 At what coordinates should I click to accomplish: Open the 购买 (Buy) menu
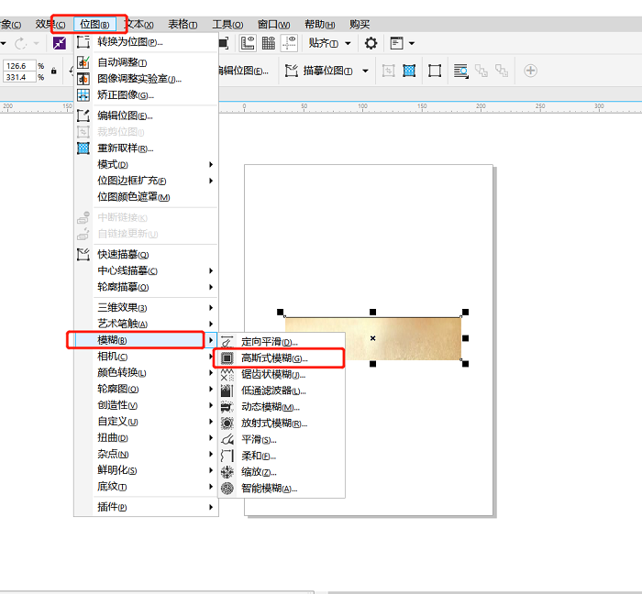click(x=360, y=25)
